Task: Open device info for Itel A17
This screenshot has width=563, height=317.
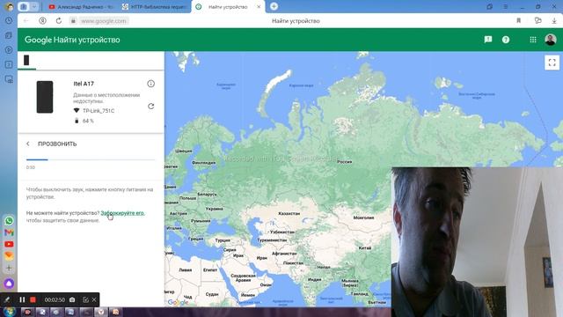Action: [x=150, y=84]
